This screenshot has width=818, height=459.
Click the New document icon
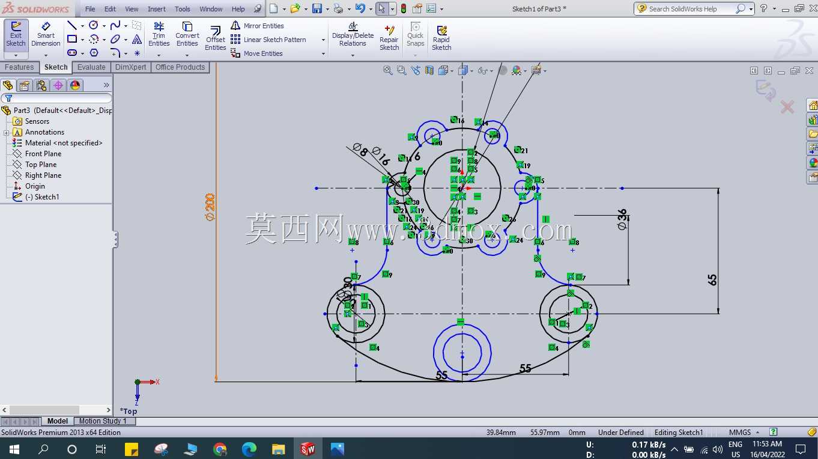click(273, 8)
